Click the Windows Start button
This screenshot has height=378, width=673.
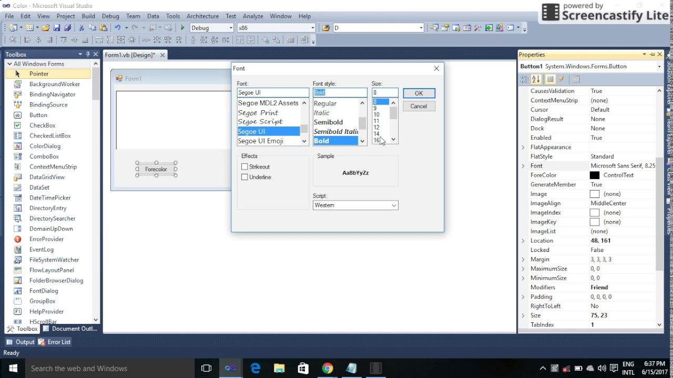pyautogui.click(x=13, y=369)
